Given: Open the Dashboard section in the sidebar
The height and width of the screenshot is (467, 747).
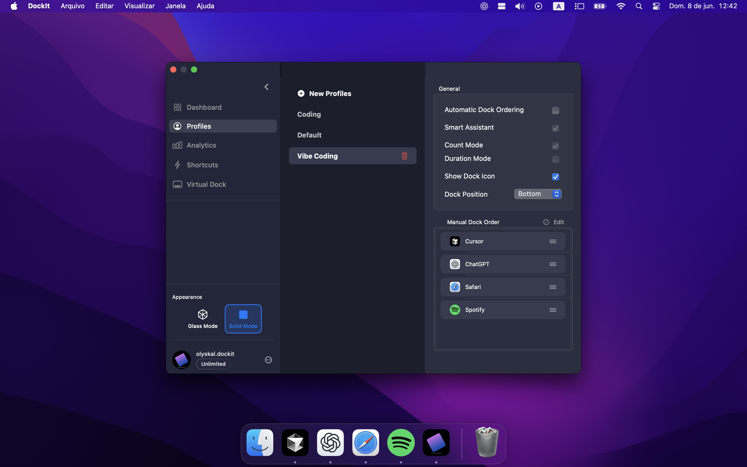Looking at the screenshot, I should (204, 107).
